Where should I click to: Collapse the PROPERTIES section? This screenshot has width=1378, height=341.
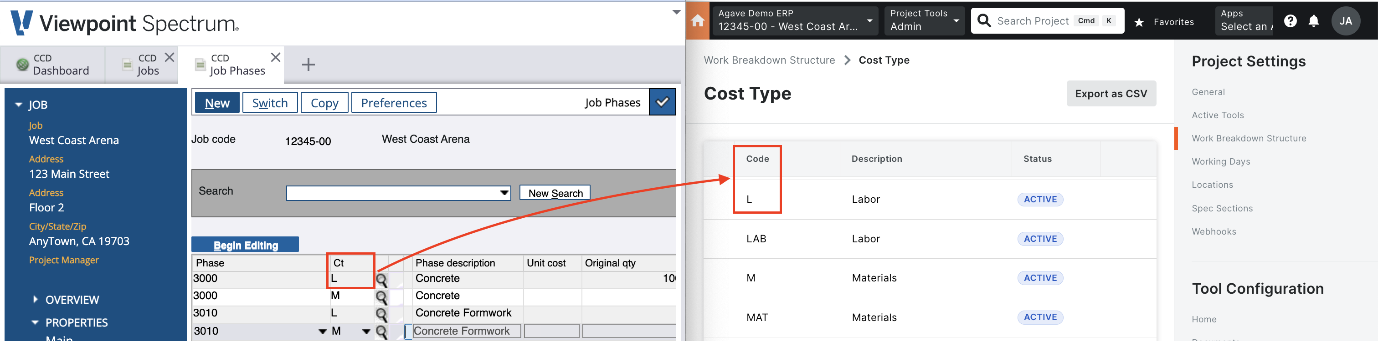coord(35,322)
